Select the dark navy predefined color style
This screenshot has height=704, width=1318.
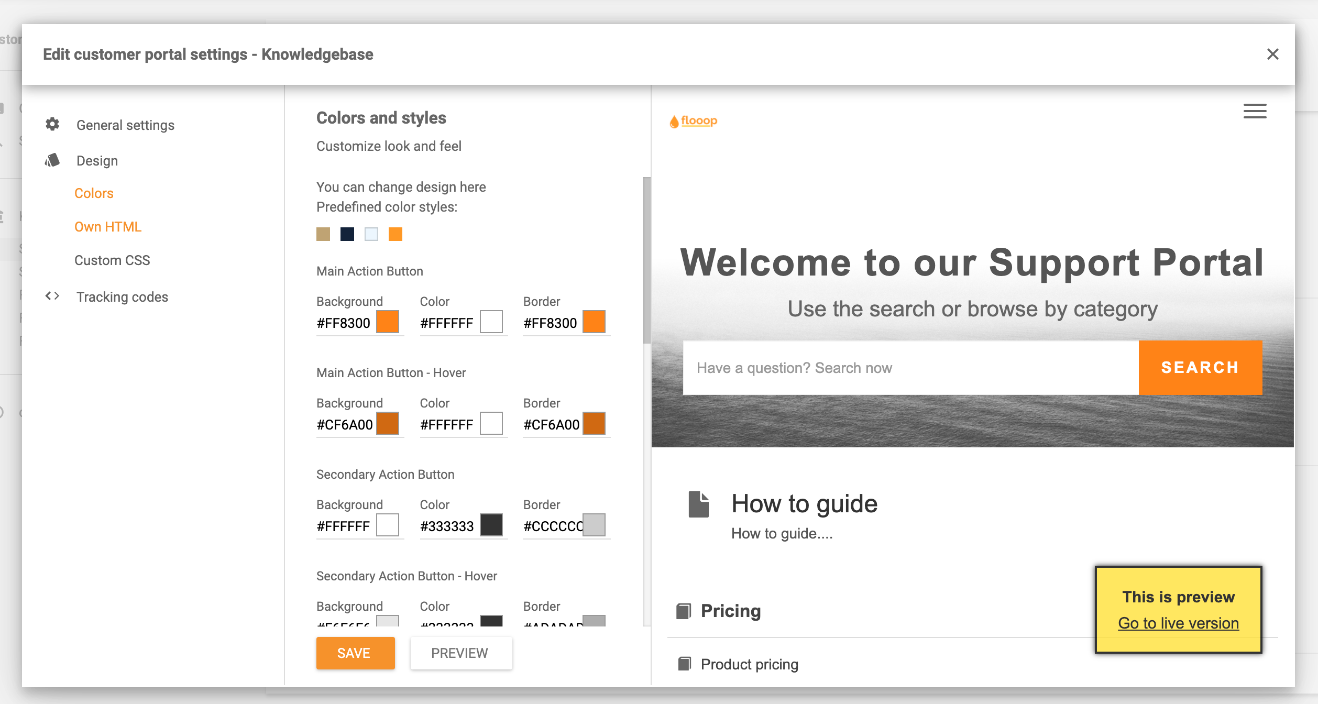pyautogui.click(x=347, y=234)
